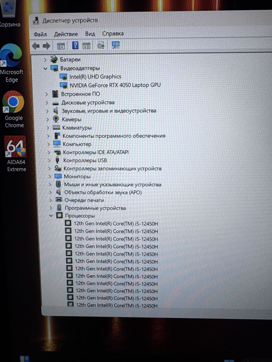
Task: Click the action pane toolbar icon
Action: pos(87,46)
